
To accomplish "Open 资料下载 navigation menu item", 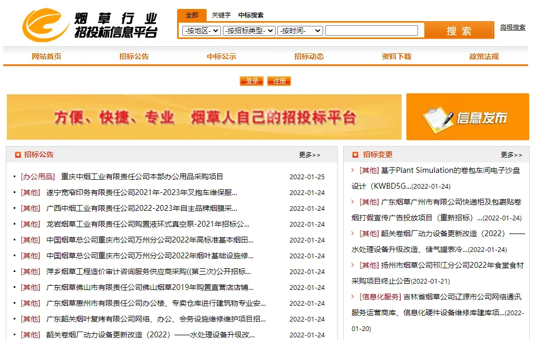I will (x=396, y=56).
